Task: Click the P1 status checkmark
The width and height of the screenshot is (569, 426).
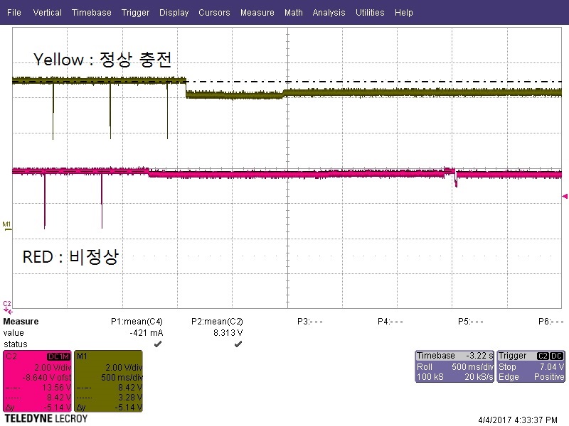Action: [x=157, y=344]
